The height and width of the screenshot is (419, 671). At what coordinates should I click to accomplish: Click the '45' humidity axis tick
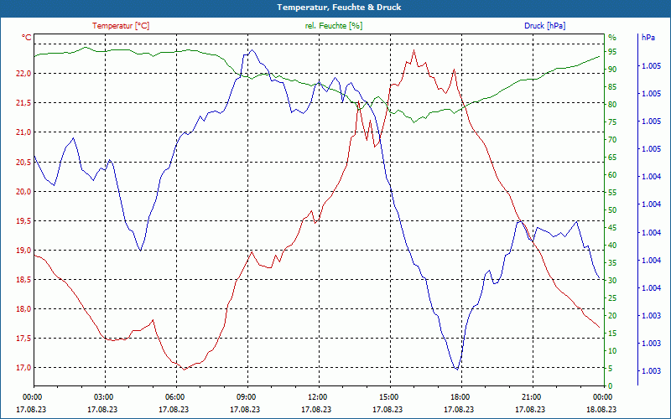[x=612, y=228]
